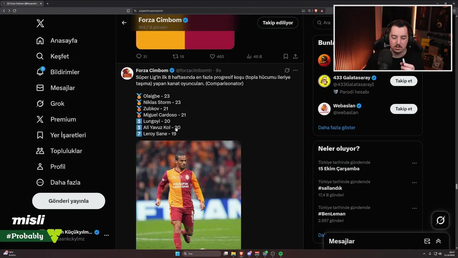View the 46 B view statistics
This screenshot has width=458, height=258.
tap(254, 57)
